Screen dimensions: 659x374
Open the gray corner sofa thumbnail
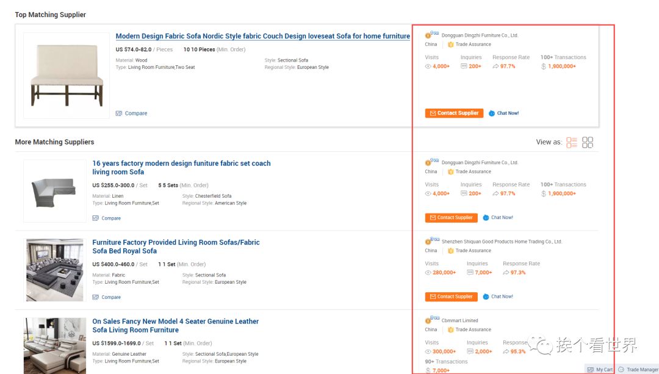[54, 191]
